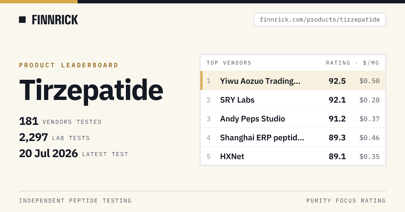Click the $0.46 per mg price
Image resolution: width=405 pixels, height=212 pixels.
click(x=370, y=138)
